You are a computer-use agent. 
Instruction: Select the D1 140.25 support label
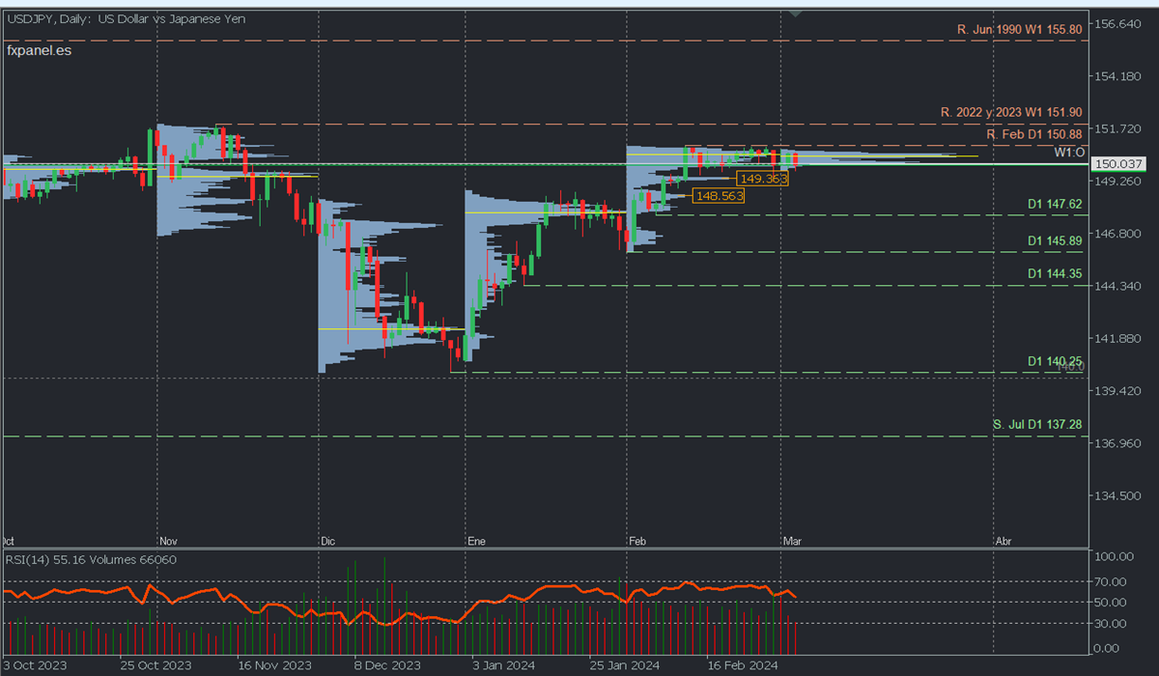pyautogui.click(x=1055, y=361)
